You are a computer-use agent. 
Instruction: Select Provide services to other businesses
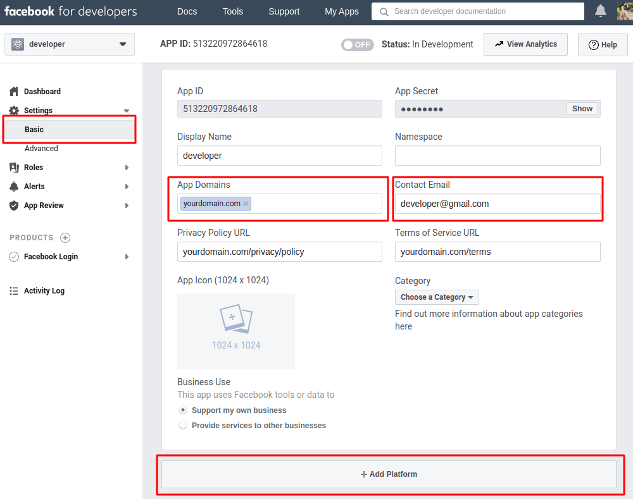point(183,426)
